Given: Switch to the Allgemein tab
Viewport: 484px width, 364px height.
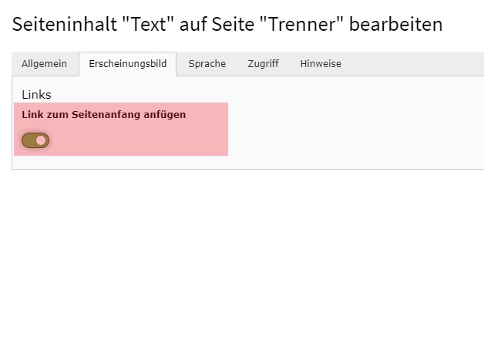Looking at the screenshot, I should [x=45, y=64].
